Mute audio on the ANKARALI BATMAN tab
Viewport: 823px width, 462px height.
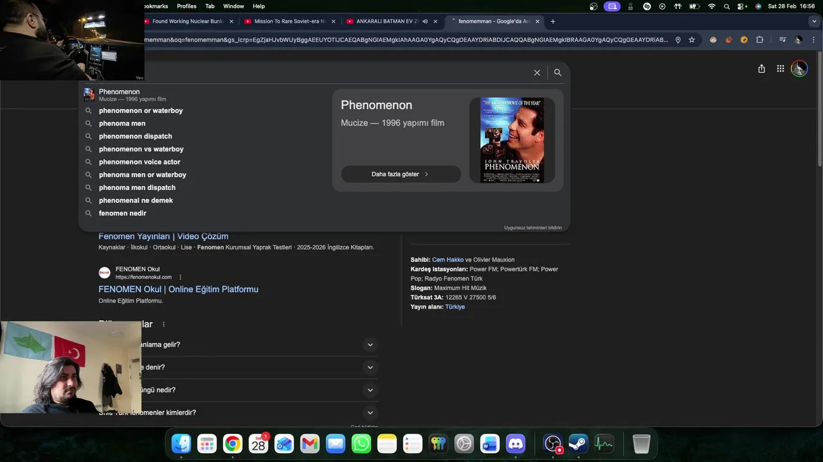425,21
